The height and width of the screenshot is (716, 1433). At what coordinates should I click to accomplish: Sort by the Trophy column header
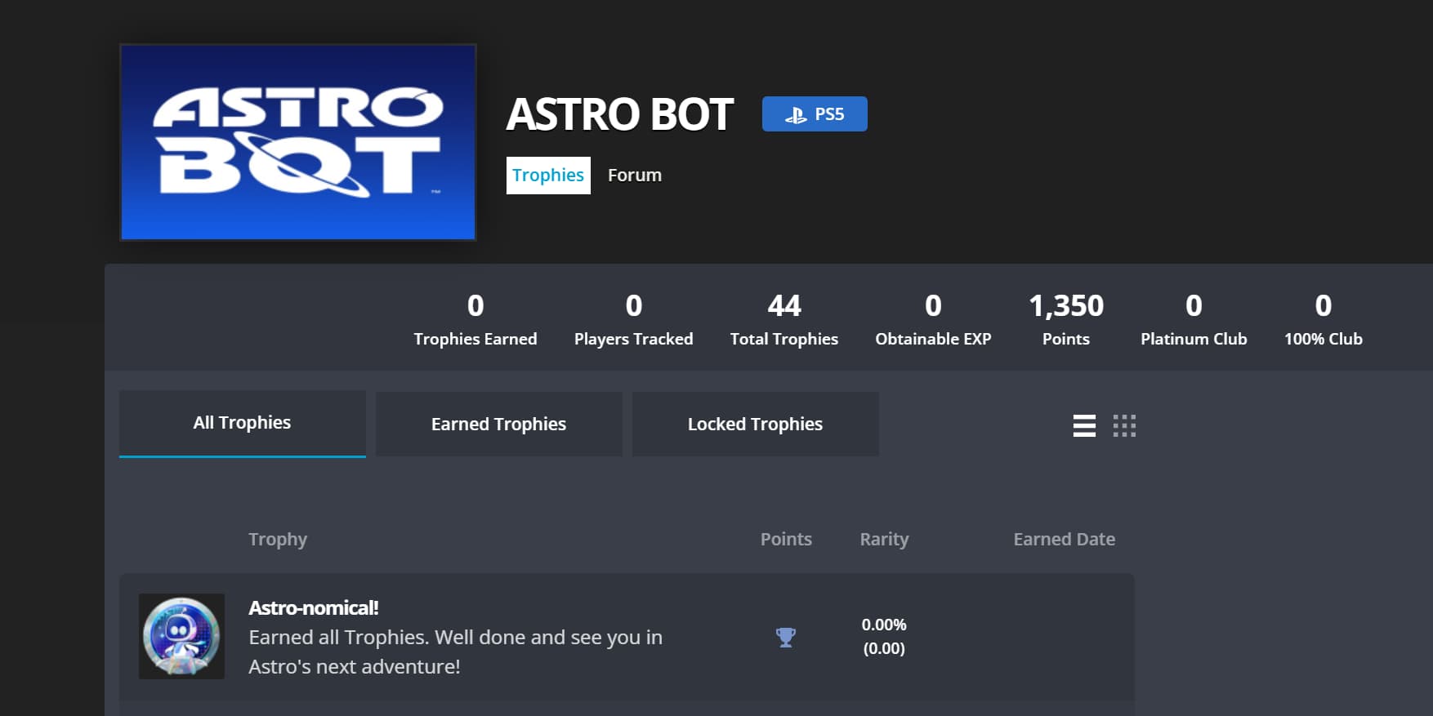(x=278, y=540)
